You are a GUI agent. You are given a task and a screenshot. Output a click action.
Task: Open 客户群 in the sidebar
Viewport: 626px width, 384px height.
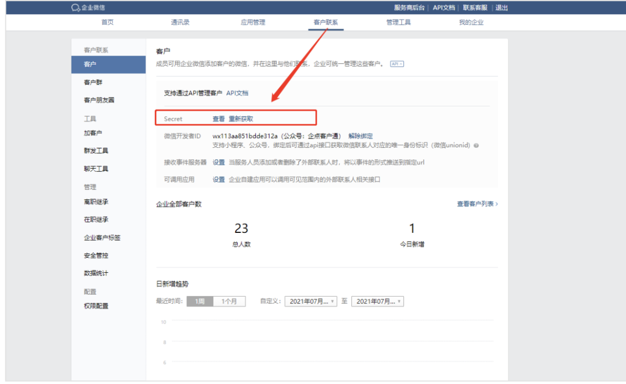point(93,82)
